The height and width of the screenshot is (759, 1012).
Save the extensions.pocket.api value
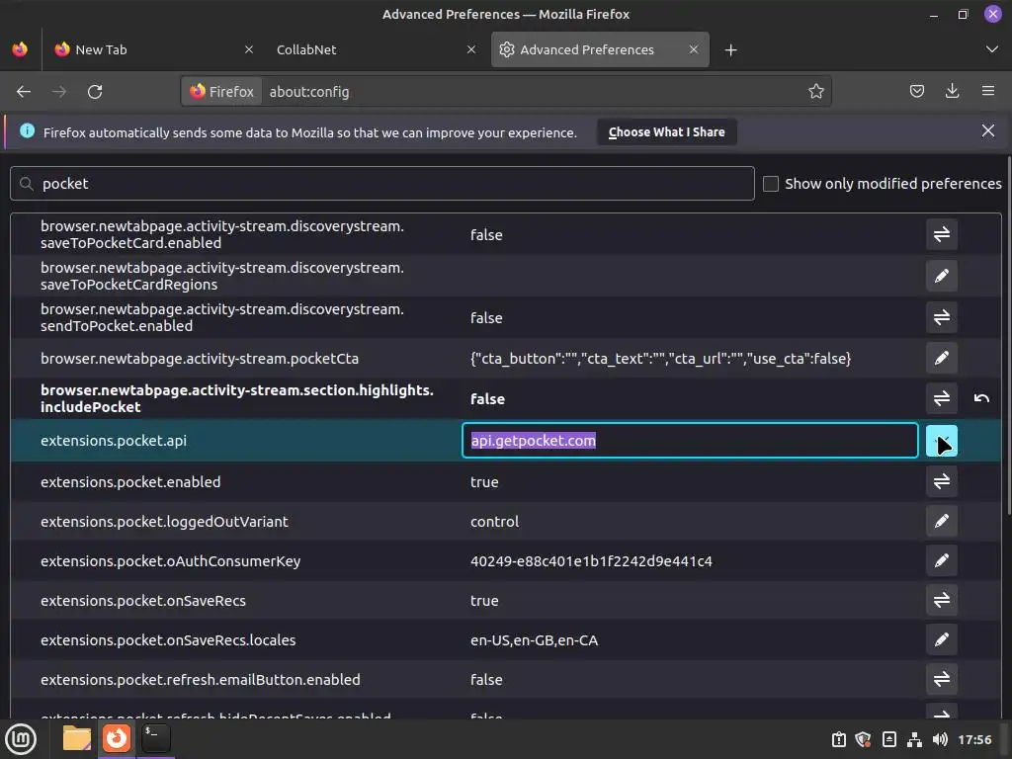pyautogui.click(x=941, y=441)
